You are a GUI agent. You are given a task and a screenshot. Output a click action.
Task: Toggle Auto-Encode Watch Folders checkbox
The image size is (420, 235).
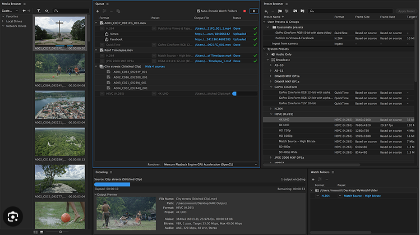(199, 11)
